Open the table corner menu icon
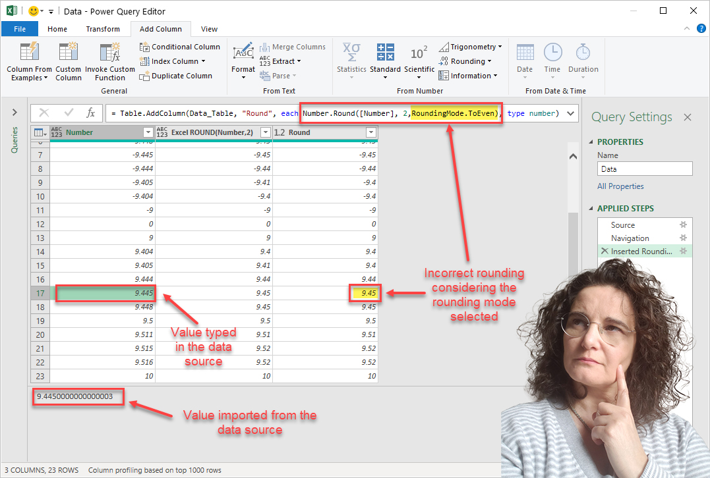Viewport: 710px width, 478px height. (x=40, y=132)
